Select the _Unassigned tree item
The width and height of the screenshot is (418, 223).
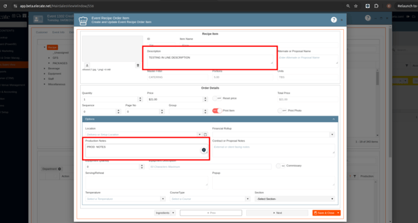click(x=60, y=53)
